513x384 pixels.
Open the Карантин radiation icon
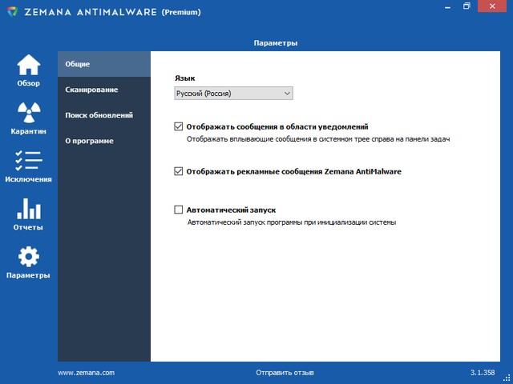[28, 113]
